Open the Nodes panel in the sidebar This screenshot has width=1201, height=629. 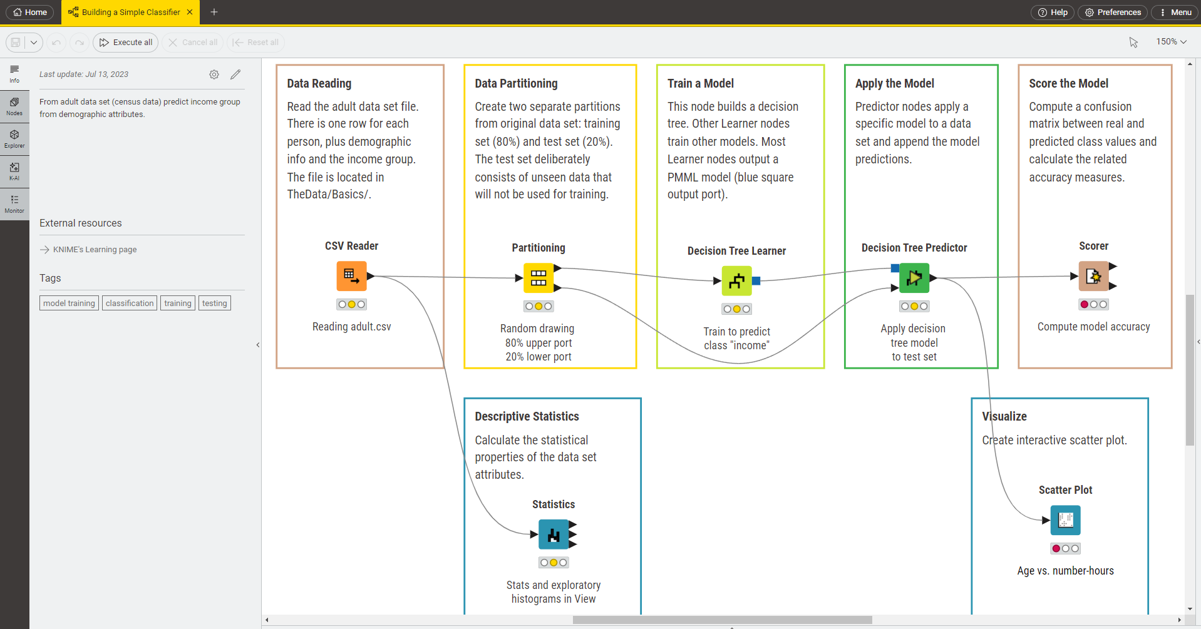click(x=14, y=105)
